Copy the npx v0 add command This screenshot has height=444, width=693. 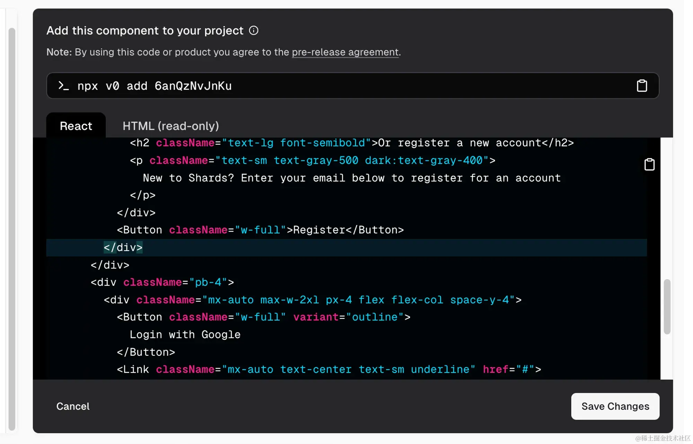point(642,86)
